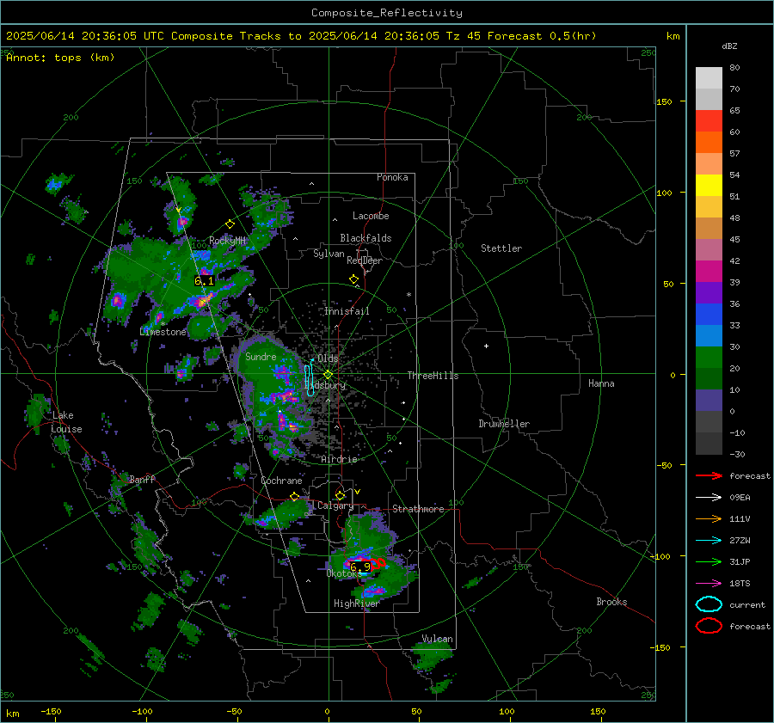Click the 100 tick on right axis

664,193
